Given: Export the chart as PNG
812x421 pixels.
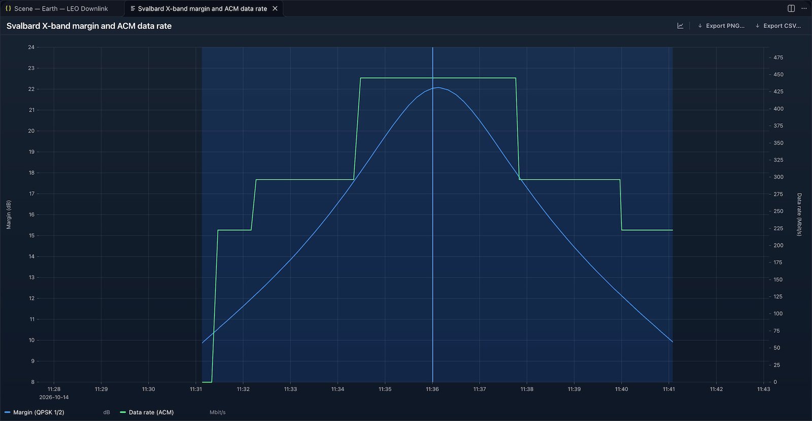Looking at the screenshot, I should coord(721,26).
